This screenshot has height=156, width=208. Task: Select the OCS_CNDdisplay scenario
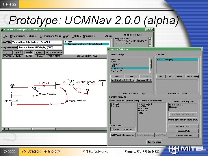tap(177, 60)
